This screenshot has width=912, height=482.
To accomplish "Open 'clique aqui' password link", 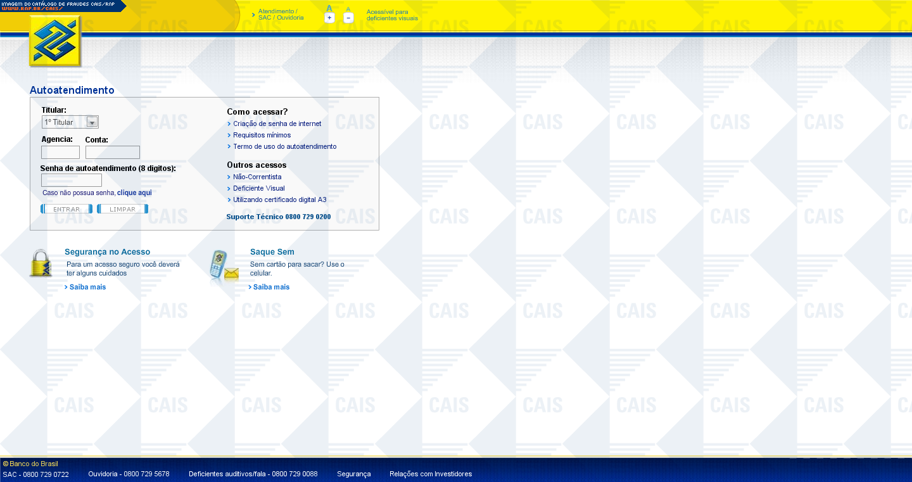I will pyautogui.click(x=134, y=193).
